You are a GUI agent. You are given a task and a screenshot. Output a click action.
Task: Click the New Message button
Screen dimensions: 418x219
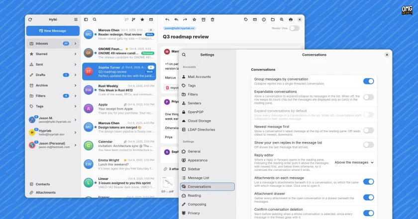click(53, 31)
